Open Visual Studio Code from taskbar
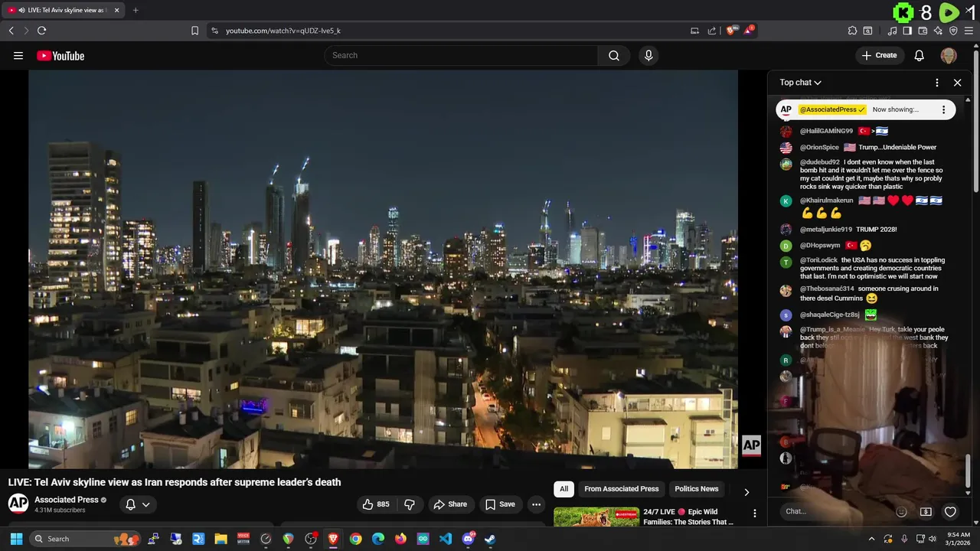Image resolution: width=980 pixels, height=551 pixels. [x=446, y=539]
